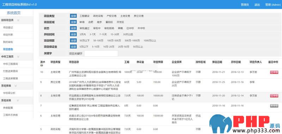The width and height of the screenshot is (282, 134).
Task: Open 项目列表 in the sidebar
Action: click(x=8, y=35)
